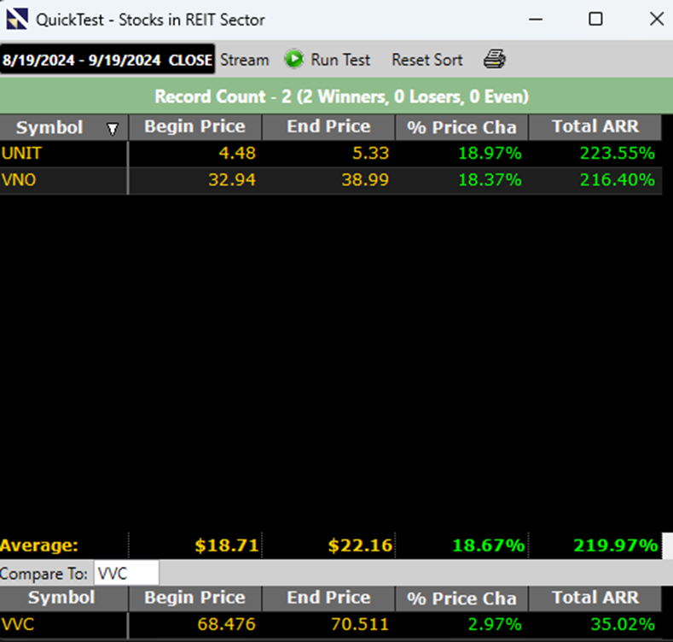
Task: Click the Record Count summary bar
Action: point(336,96)
